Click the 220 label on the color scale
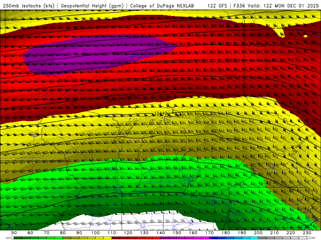The height and width of the screenshot is (240, 321). 291,233
